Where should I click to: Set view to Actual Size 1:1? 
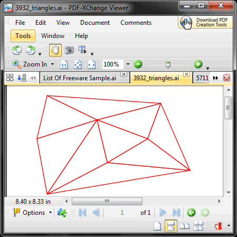(x=64, y=64)
